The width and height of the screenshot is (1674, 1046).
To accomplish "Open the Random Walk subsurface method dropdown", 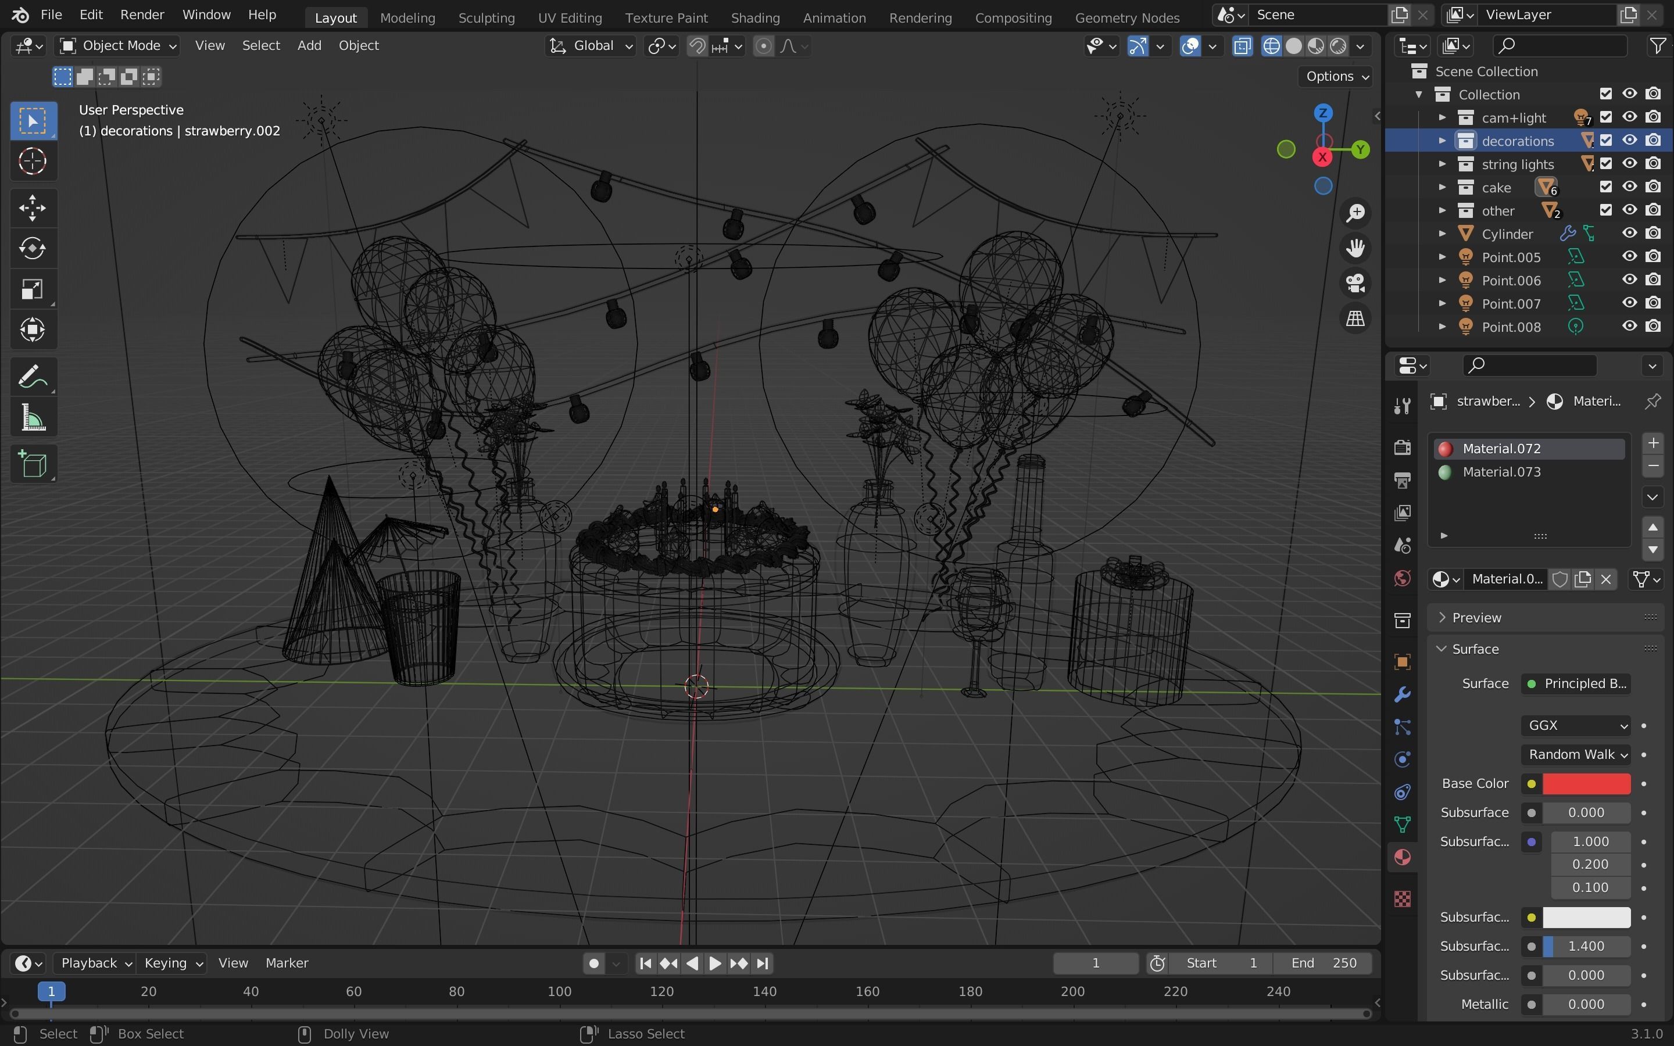I will (x=1576, y=754).
